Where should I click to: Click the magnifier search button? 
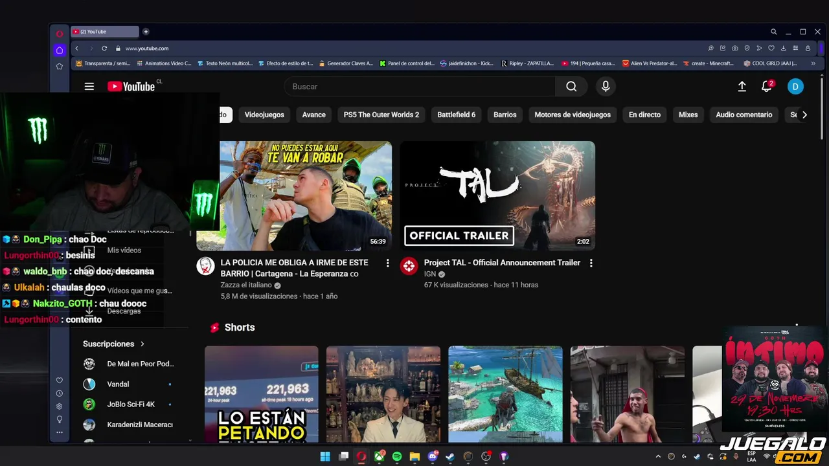(x=571, y=87)
